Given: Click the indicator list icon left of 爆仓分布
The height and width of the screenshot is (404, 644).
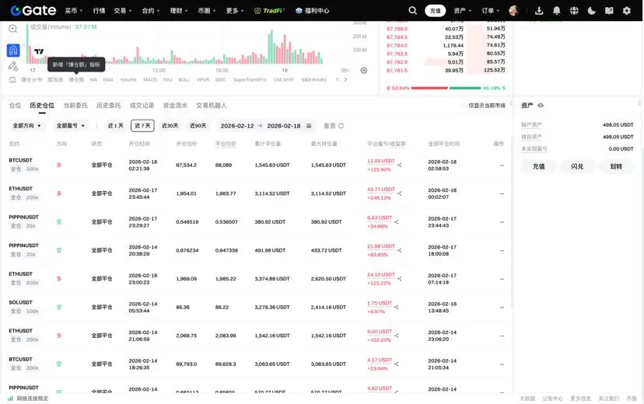Looking at the screenshot, I should [x=12, y=79].
